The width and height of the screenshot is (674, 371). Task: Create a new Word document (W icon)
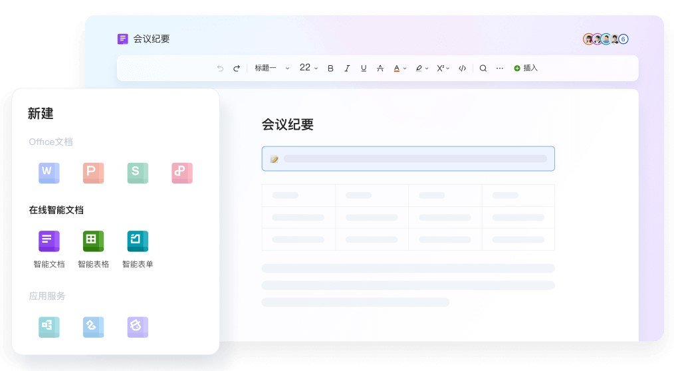pyautogui.click(x=49, y=172)
